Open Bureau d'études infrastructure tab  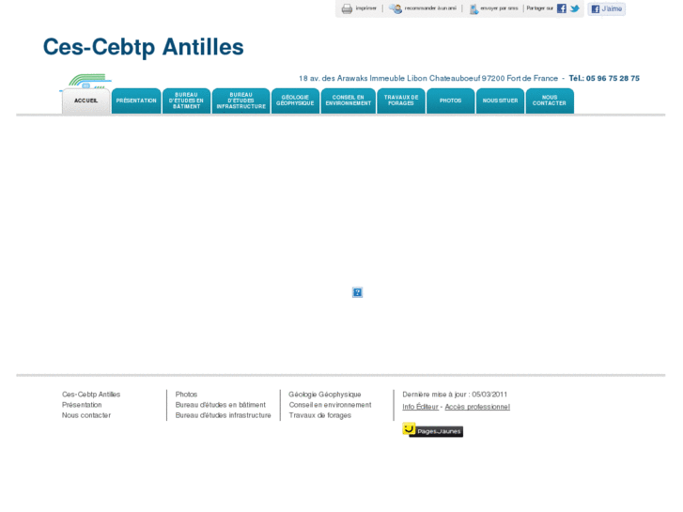pos(241,101)
